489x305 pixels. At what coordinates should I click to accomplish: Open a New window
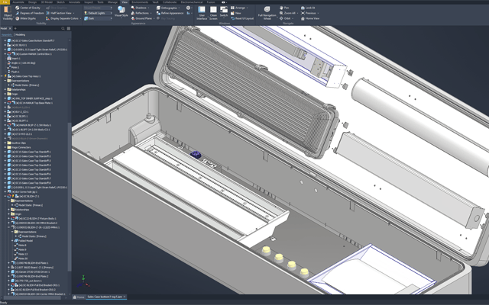pyautogui.click(x=236, y=13)
